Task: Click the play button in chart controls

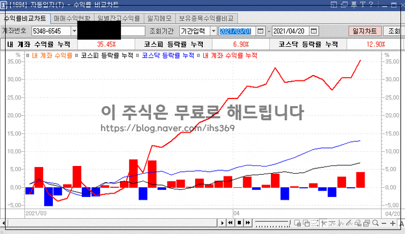Action: (222, 223)
